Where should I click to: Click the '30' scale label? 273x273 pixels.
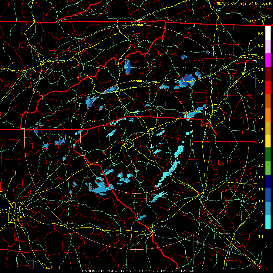261,141
